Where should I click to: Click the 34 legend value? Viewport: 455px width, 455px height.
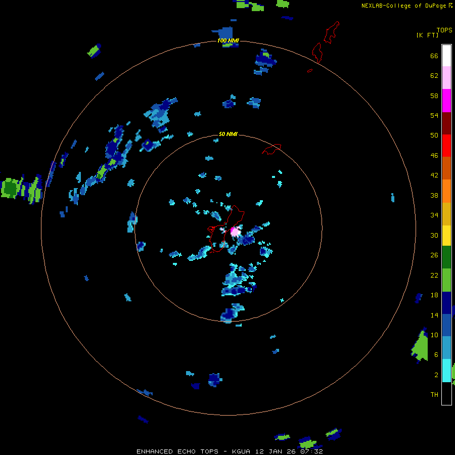point(434,215)
